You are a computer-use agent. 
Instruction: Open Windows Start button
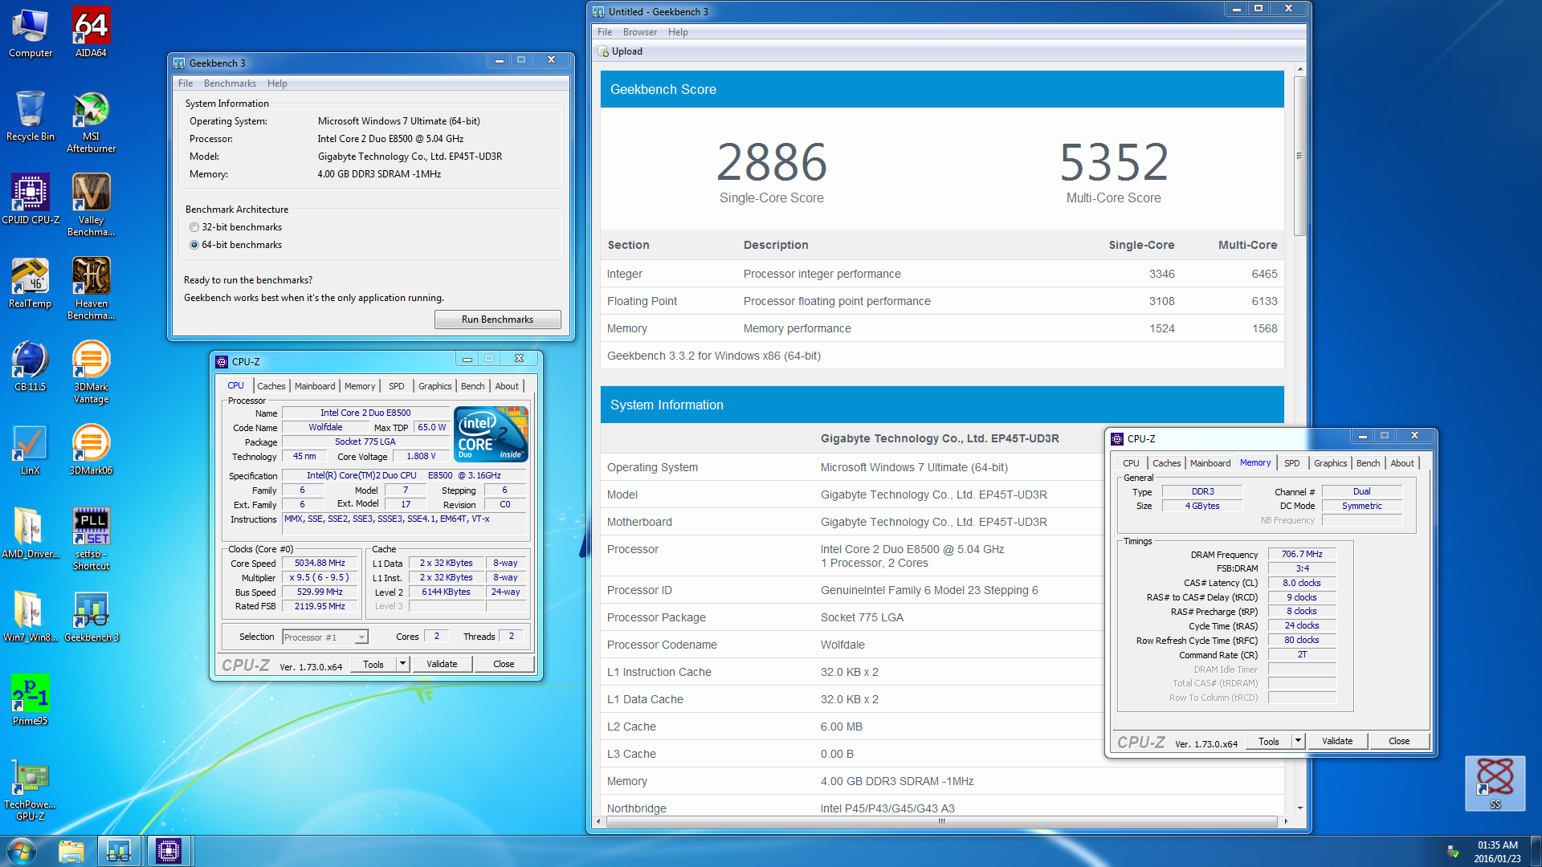(x=22, y=851)
